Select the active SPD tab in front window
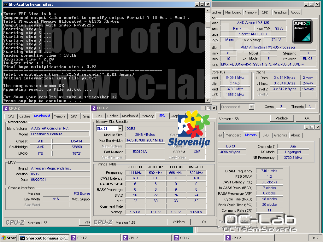The height and width of the screenshot is (242, 323). [162, 116]
